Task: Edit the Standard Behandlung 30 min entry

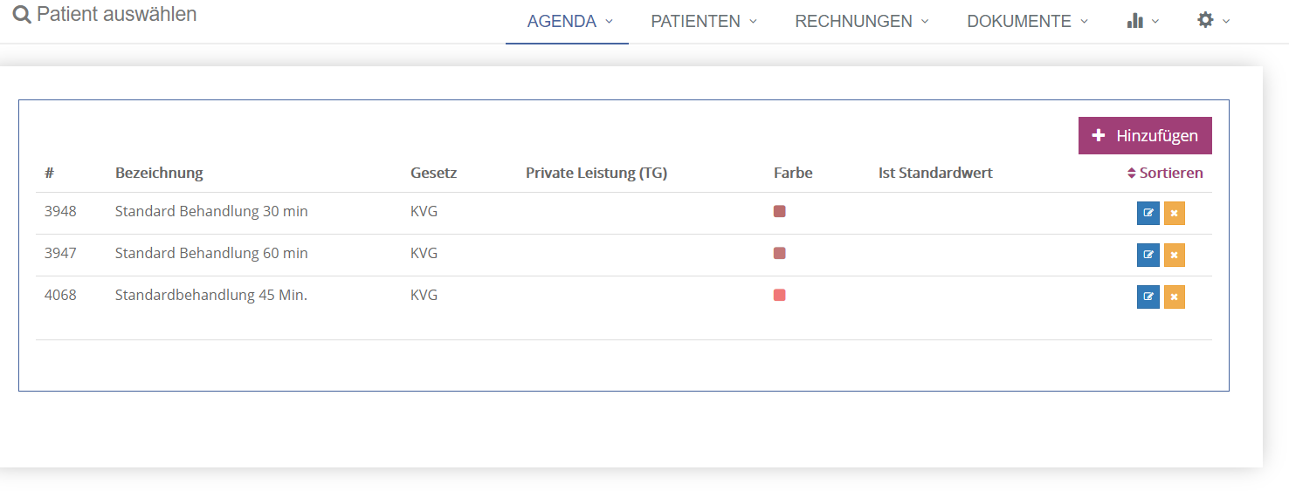Action: pyautogui.click(x=1148, y=214)
